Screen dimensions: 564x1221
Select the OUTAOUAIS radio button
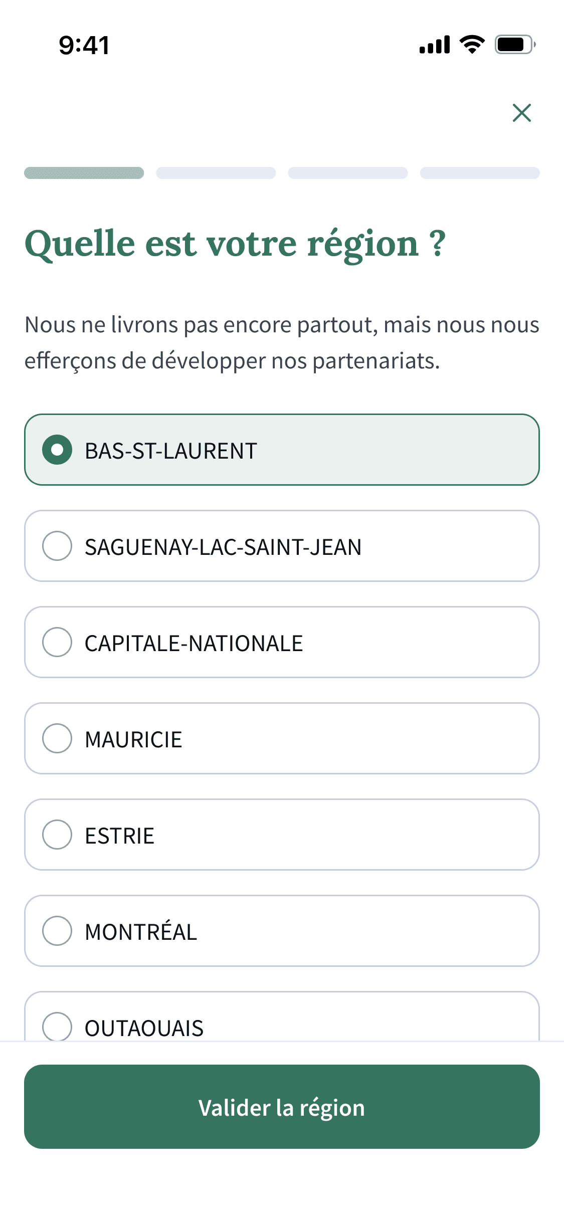(x=57, y=1026)
